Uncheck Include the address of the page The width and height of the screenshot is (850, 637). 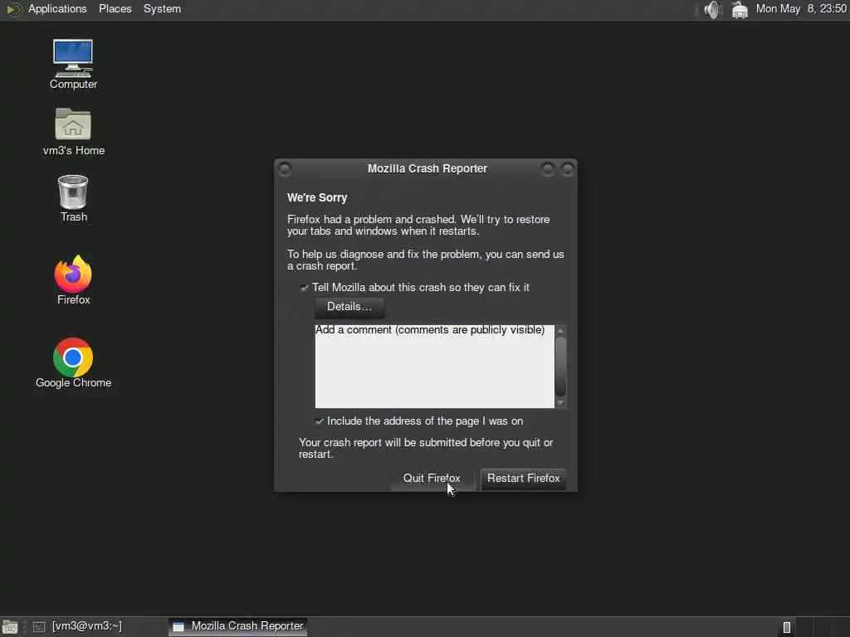tap(320, 421)
